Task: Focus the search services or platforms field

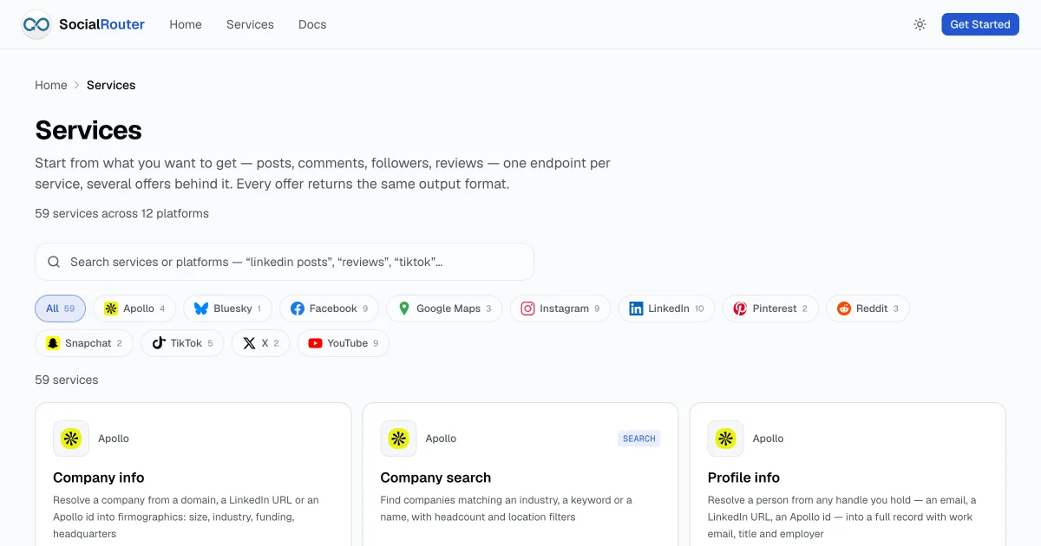Action: [x=285, y=262]
